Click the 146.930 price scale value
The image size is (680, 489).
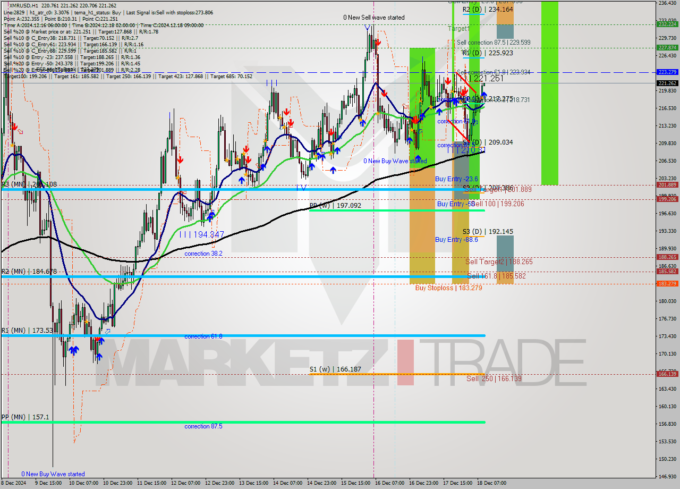pyautogui.click(x=667, y=476)
